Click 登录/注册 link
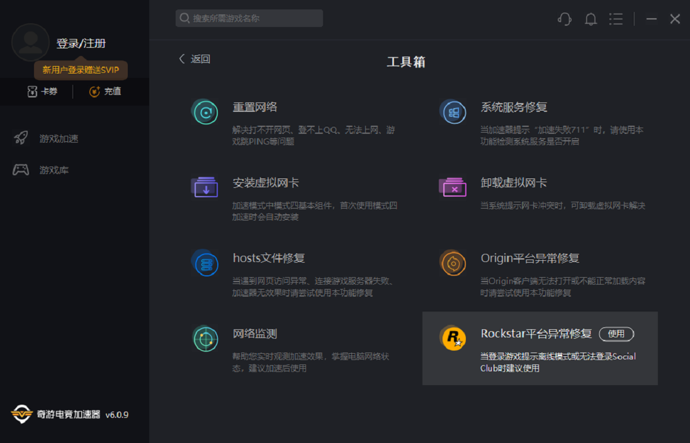The width and height of the screenshot is (690, 443). point(81,43)
